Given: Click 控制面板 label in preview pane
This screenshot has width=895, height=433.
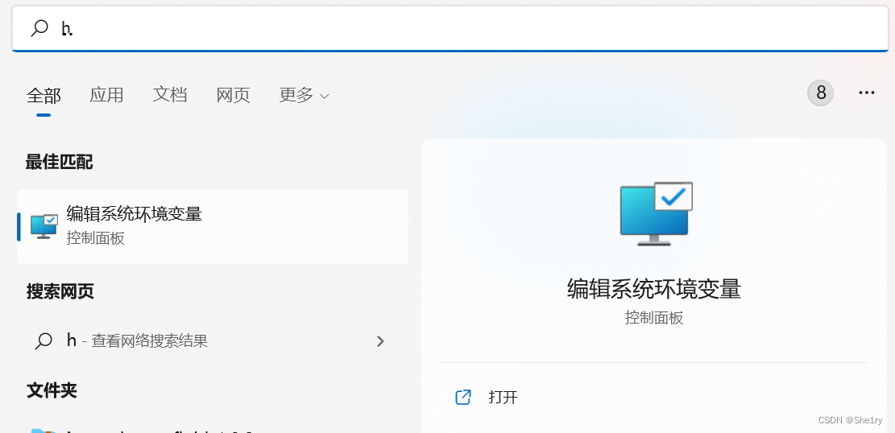Looking at the screenshot, I should pyautogui.click(x=653, y=318).
